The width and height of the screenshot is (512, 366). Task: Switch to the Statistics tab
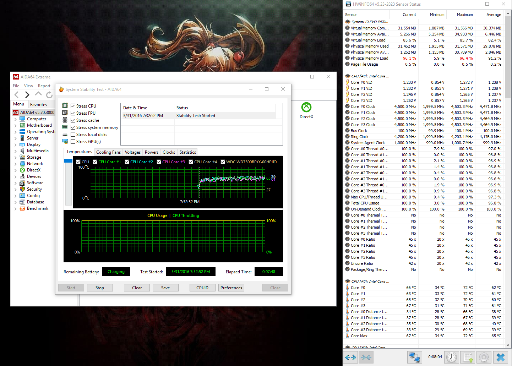(x=187, y=152)
